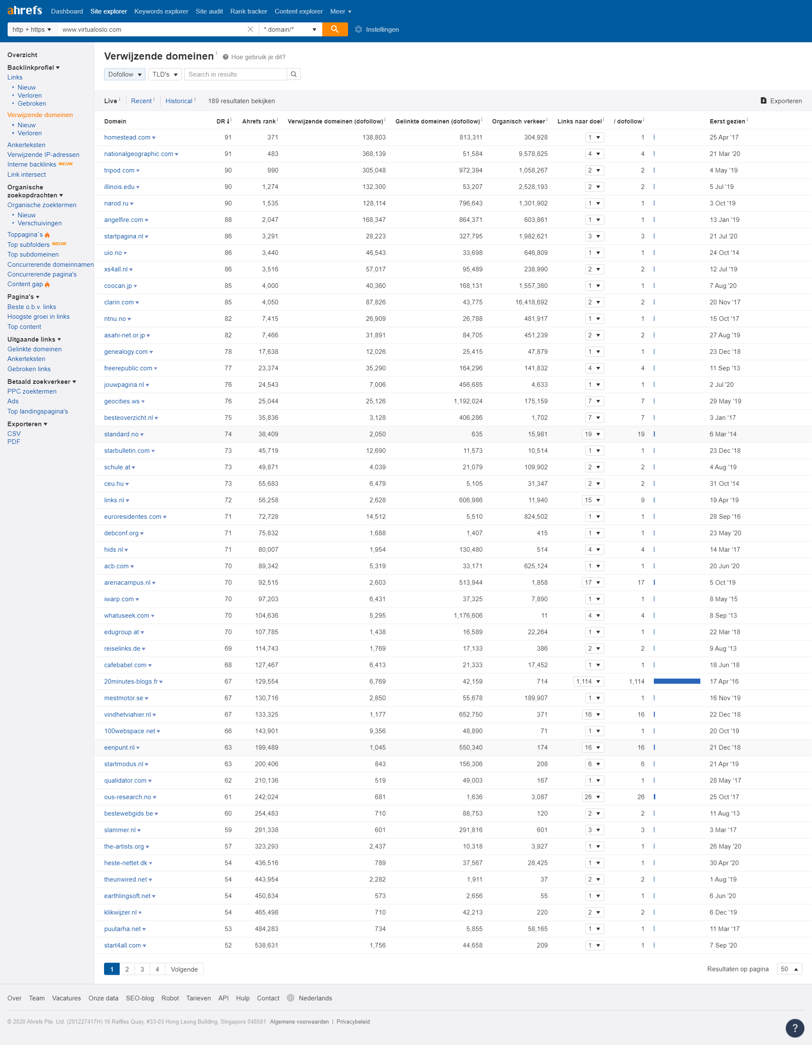Open Site audit in top navigation
This screenshot has height=1045, width=812.
[x=209, y=11]
